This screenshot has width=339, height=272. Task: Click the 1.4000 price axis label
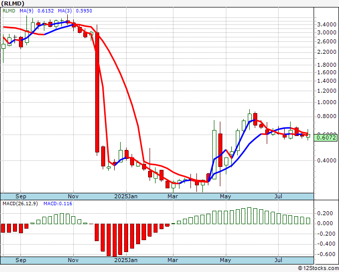point(327,81)
